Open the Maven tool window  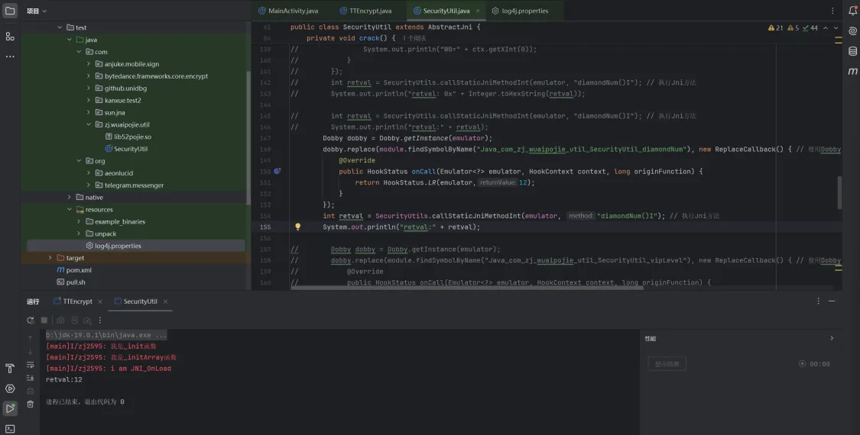pyautogui.click(x=852, y=71)
